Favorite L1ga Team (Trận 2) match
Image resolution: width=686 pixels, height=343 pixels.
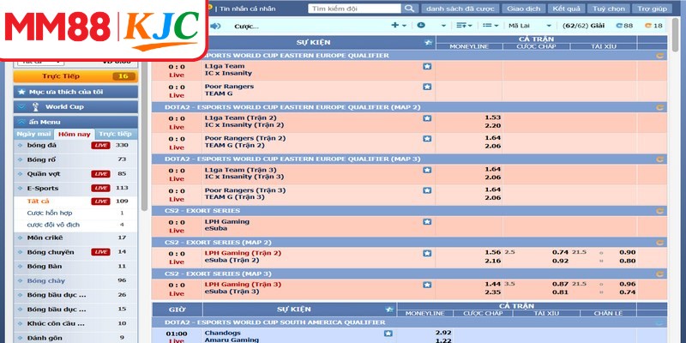click(x=427, y=118)
